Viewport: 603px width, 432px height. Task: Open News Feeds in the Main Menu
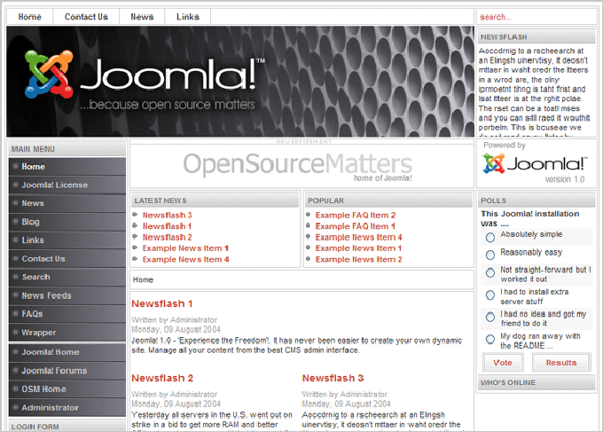tap(67, 295)
